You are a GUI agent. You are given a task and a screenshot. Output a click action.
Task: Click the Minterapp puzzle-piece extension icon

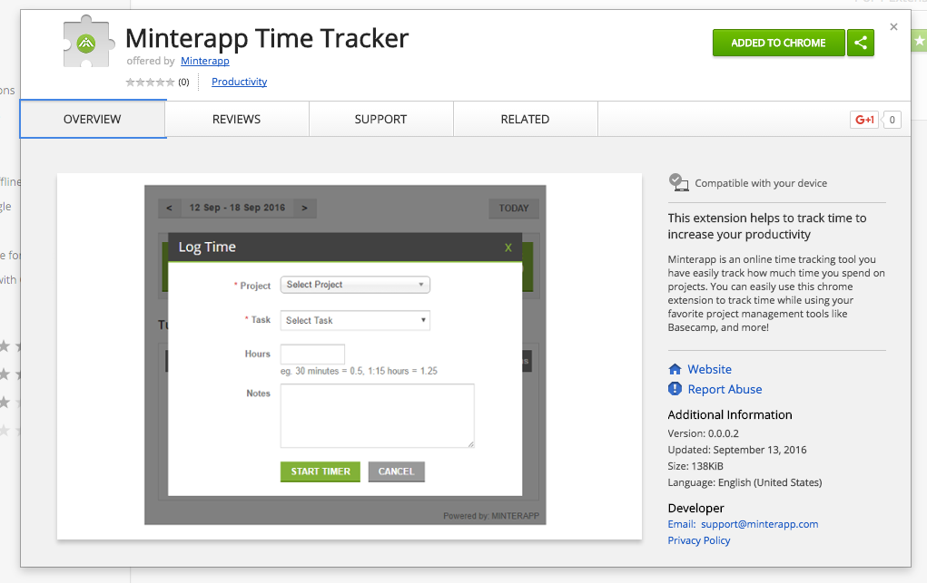(88, 42)
